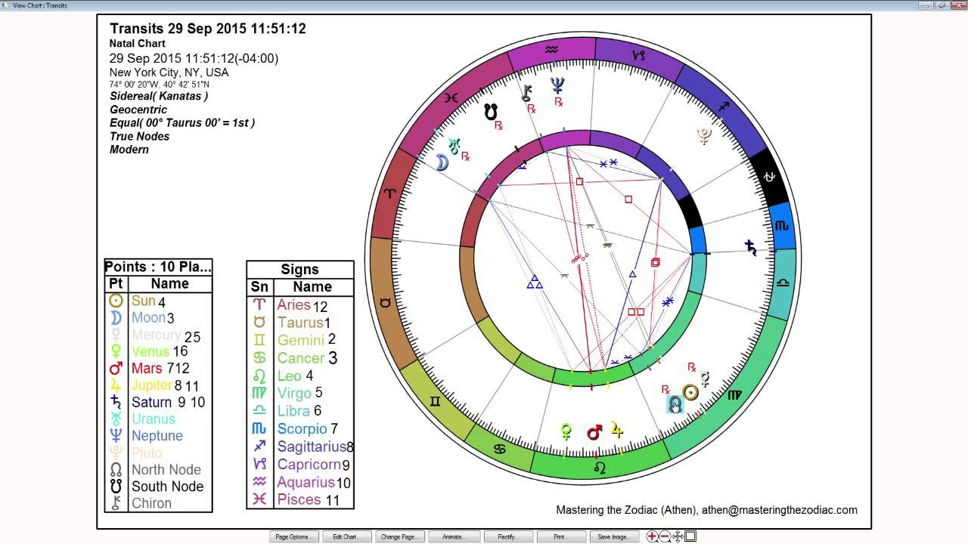Click the 'Signs' table header
968x544 pixels.
click(300, 269)
